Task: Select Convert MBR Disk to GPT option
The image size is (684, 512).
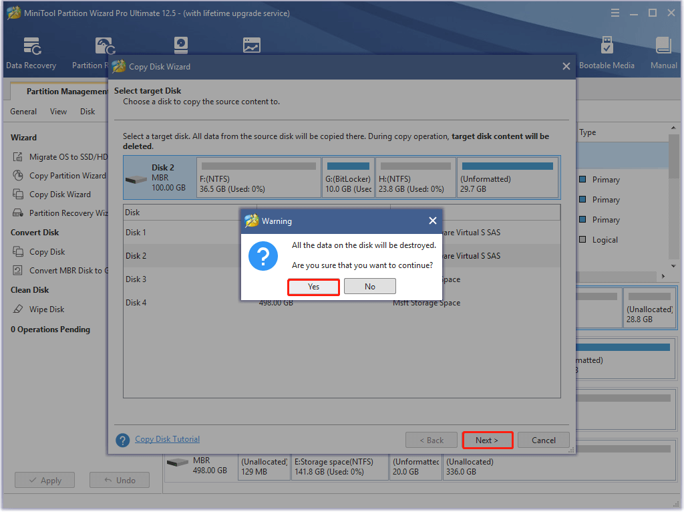Action: tap(69, 271)
